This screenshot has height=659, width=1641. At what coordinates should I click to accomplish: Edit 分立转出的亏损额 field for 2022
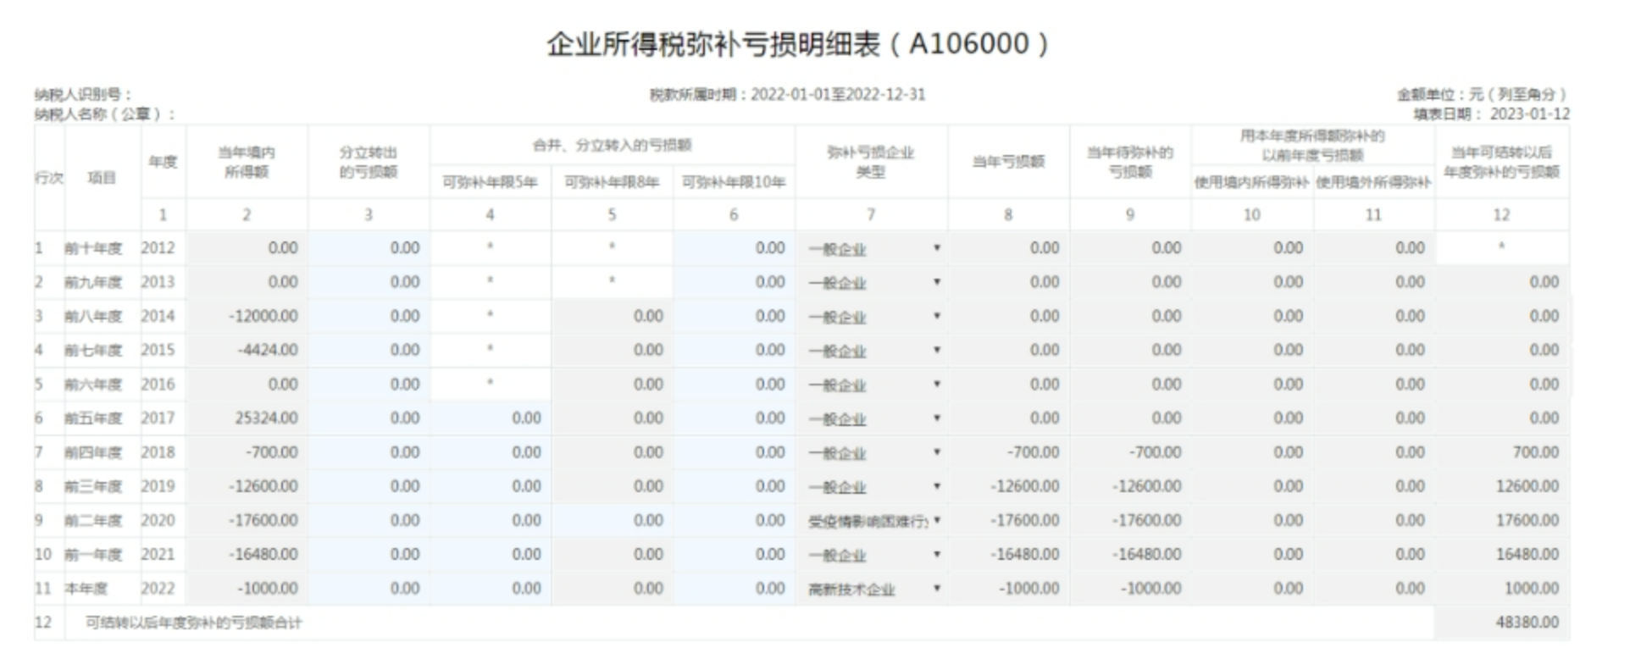click(369, 588)
